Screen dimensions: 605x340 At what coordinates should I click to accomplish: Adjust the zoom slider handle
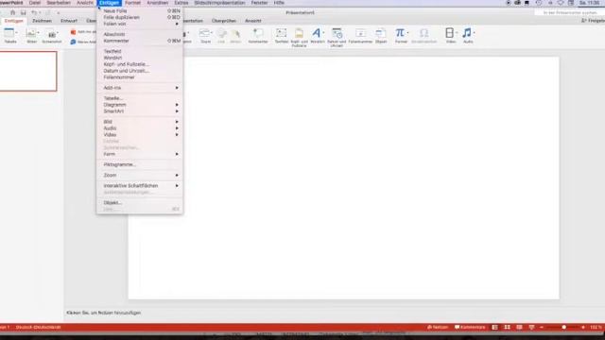coord(563,328)
